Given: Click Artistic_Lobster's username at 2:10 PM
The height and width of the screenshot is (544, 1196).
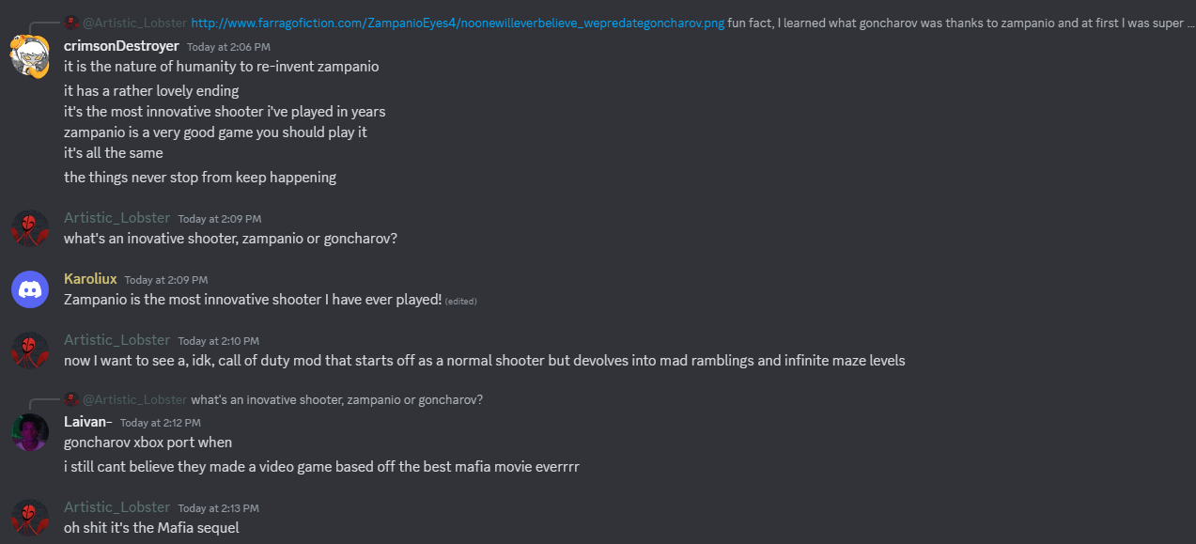Looking at the screenshot, I should (x=116, y=340).
